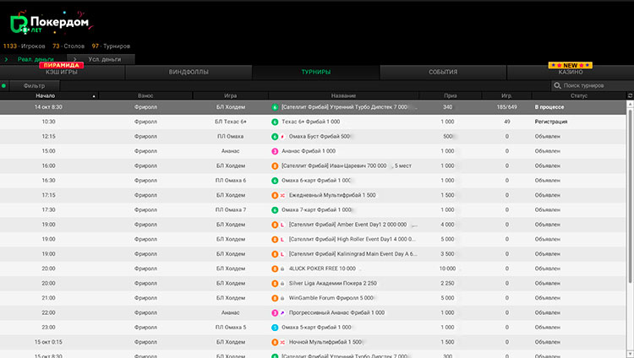Click the scrollbar up arrow
Viewport: 634px width, 358px height.
(x=630, y=104)
